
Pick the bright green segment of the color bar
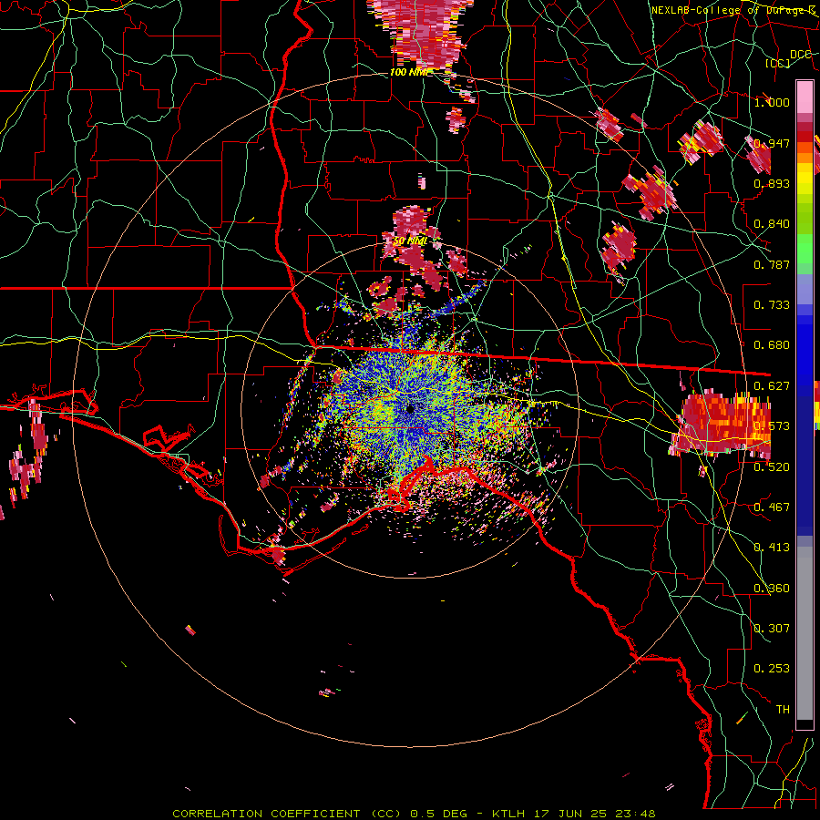coord(805,248)
